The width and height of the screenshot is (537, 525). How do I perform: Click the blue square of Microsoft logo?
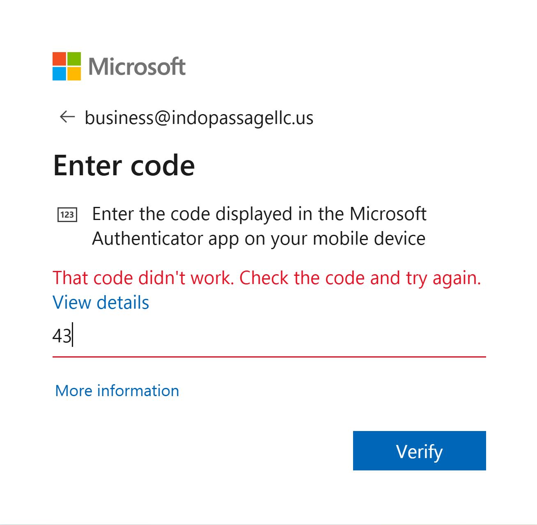click(59, 73)
